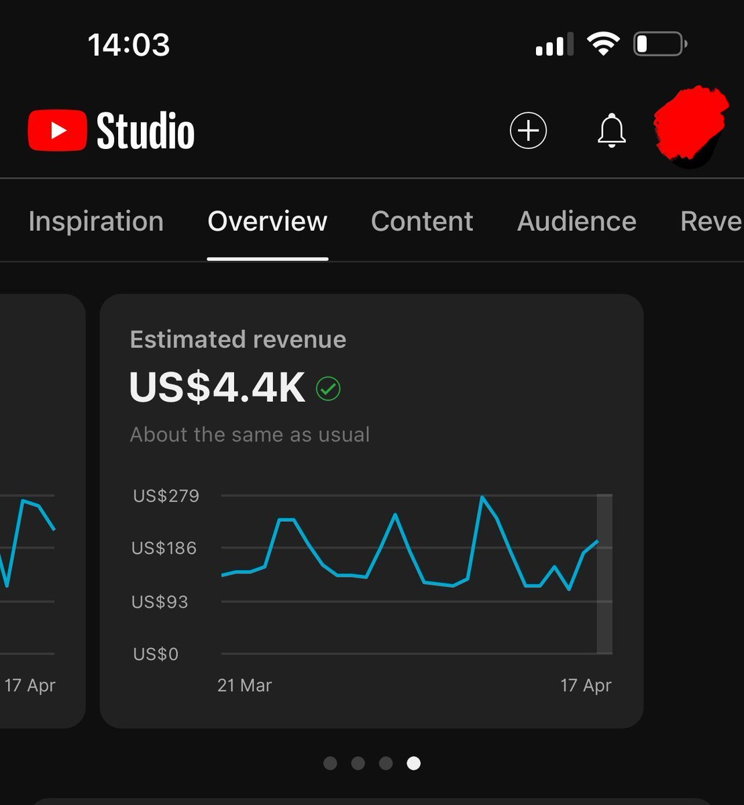Tap the third carousel page dot

tap(386, 763)
